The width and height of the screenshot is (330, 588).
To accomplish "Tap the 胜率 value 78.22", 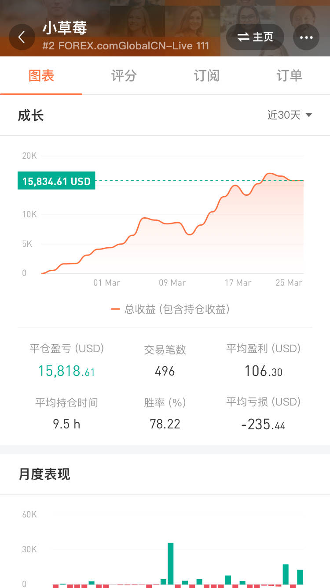I will pos(165,424).
